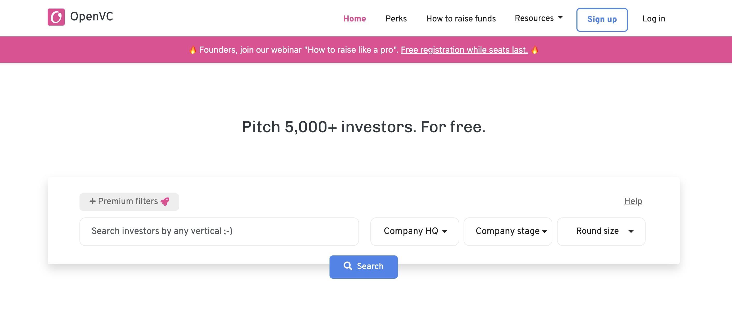Open the Perks page
This screenshot has height=312, width=732.
point(396,19)
